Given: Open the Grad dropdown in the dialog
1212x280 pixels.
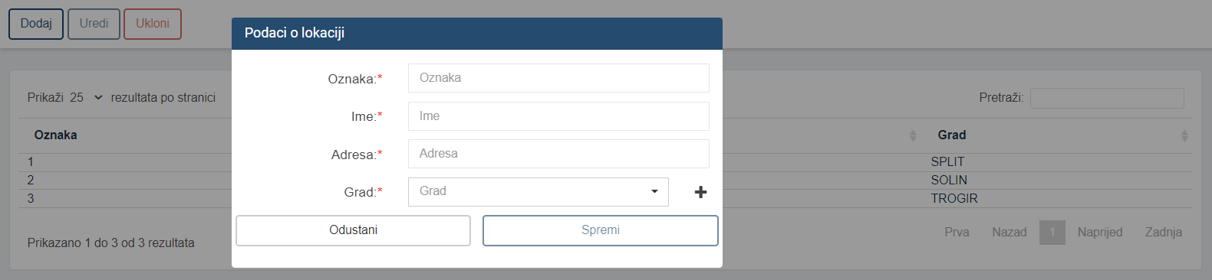Looking at the screenshot, I should (538, 192).
